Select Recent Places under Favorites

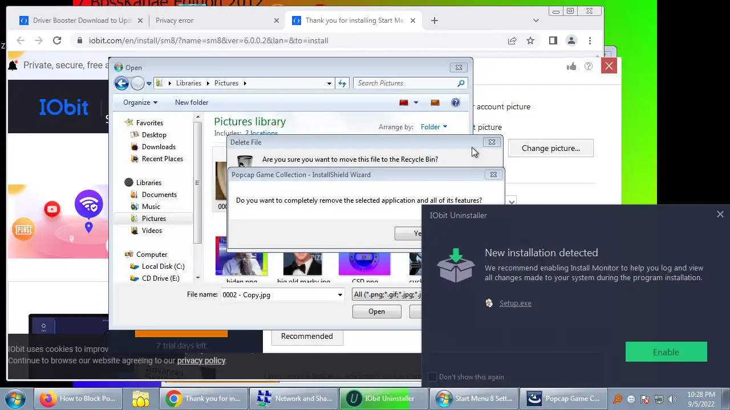(x=163, y=159)
